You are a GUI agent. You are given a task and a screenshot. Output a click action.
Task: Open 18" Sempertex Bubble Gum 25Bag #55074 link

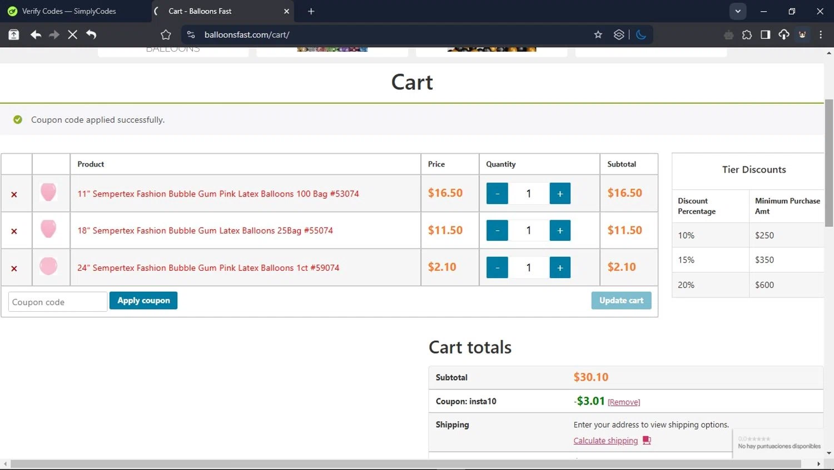pyautogui.click(x=205, y=230)
